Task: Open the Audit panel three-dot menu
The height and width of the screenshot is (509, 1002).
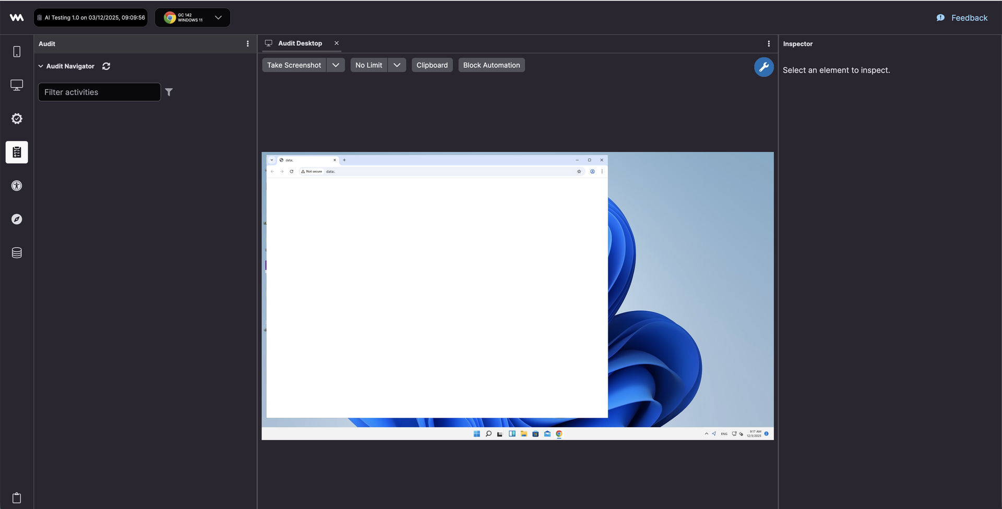Action: [x=248, y=44]
